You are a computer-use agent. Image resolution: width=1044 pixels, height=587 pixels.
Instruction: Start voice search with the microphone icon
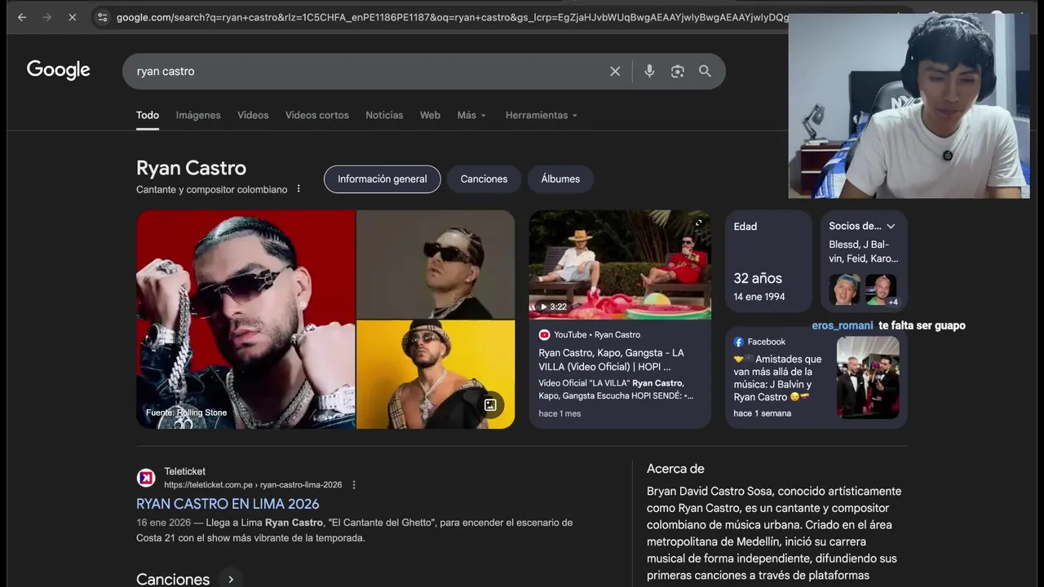pyautogui.click(x=649, y=72)
